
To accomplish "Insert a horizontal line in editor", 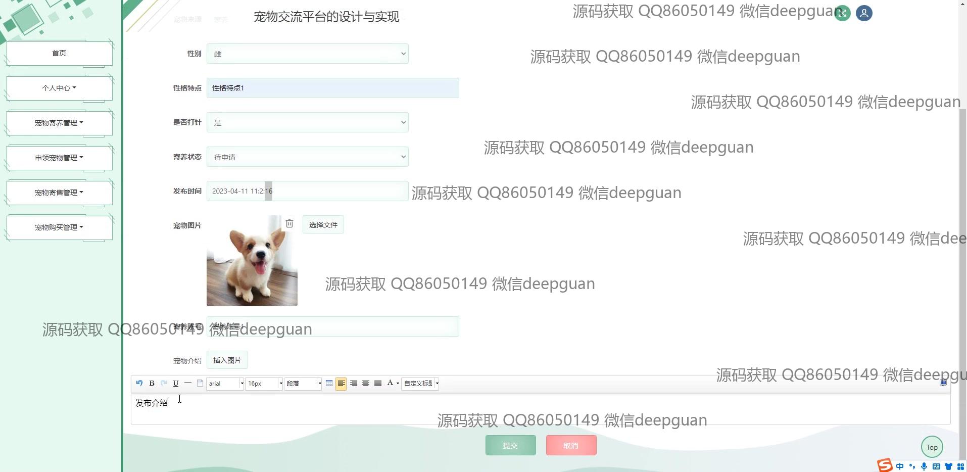I will [x=188, y=384].
